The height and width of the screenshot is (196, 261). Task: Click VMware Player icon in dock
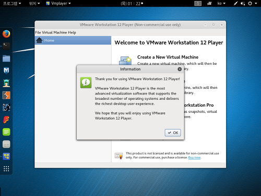click(x=6, y=156)
